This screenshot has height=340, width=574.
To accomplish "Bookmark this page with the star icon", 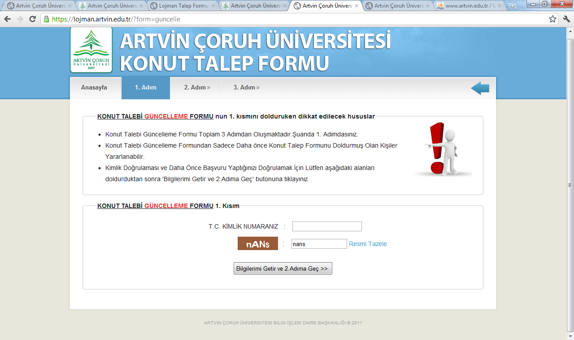I will [x=553, y=19].
